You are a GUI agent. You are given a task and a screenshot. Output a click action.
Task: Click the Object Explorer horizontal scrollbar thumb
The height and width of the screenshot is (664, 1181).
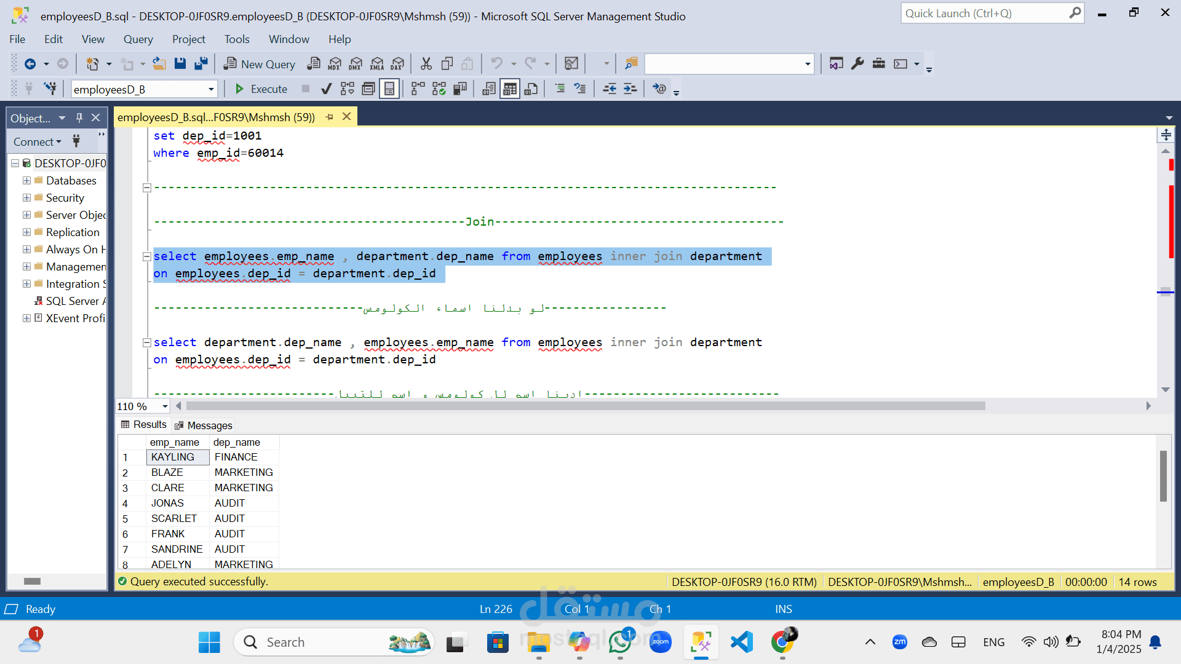pyautogui.click(x=32, y=582)
